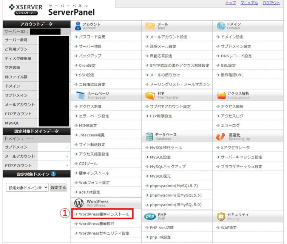Image resolution: width=287 pixels, height=244 pixels.
Task: Open エラーページ設定
Action: (x=94, y=116)
